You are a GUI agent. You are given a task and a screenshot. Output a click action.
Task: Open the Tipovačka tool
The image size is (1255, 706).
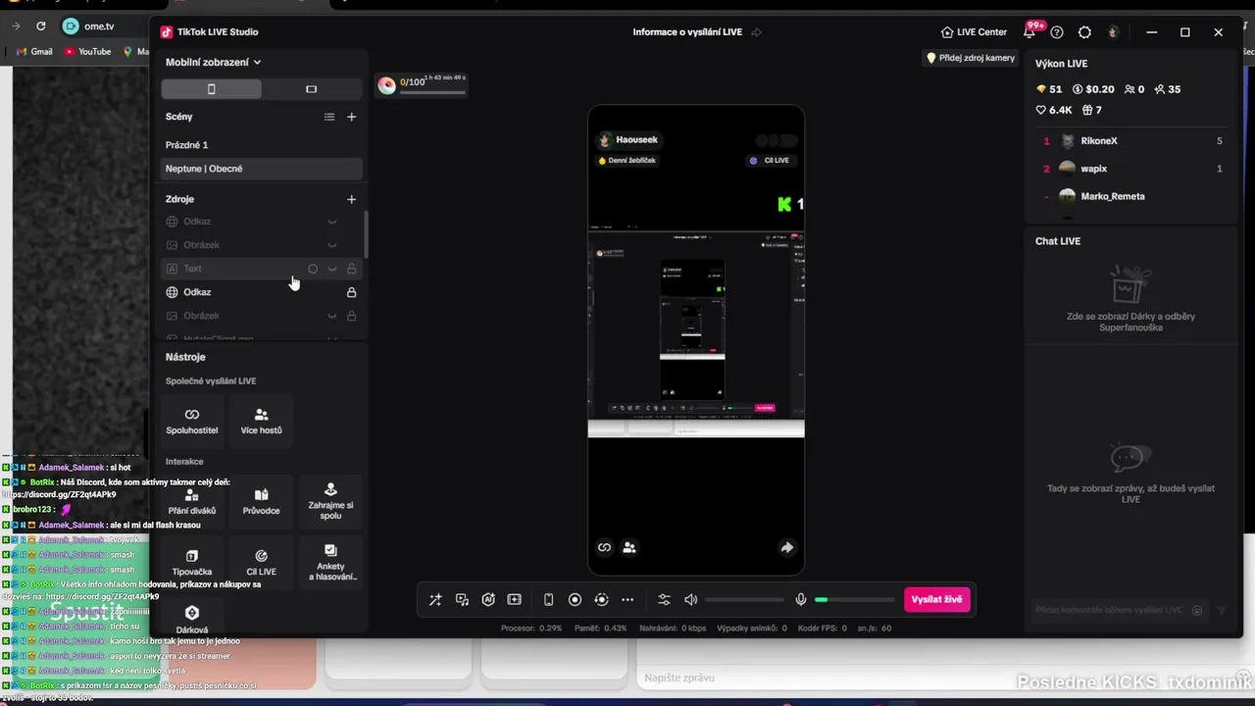[x=192, y=563]
